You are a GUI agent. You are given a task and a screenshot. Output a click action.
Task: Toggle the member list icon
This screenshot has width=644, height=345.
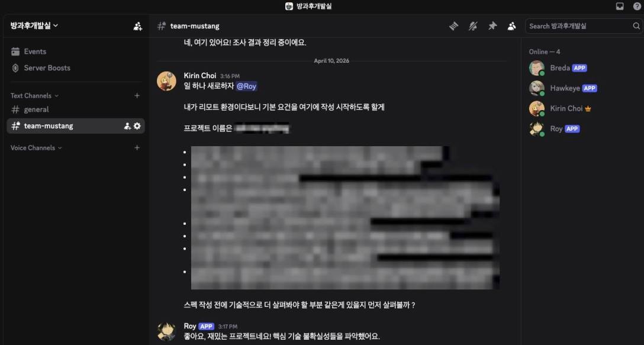512,26
